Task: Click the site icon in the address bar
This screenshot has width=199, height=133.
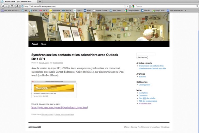Action: click(22, 6)
